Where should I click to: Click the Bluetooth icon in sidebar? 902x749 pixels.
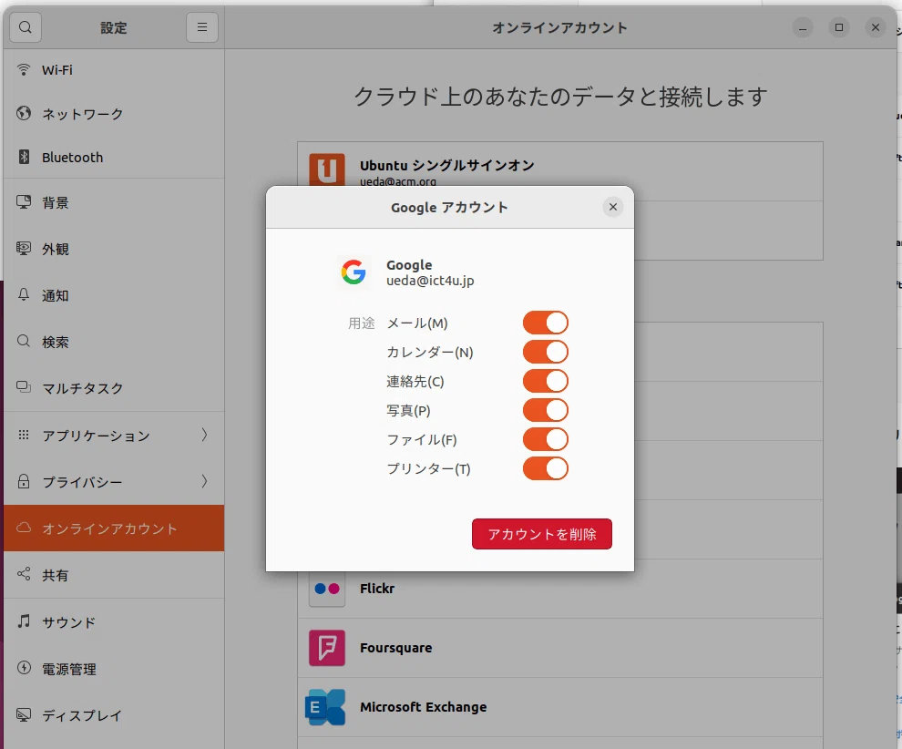point(24,157)
